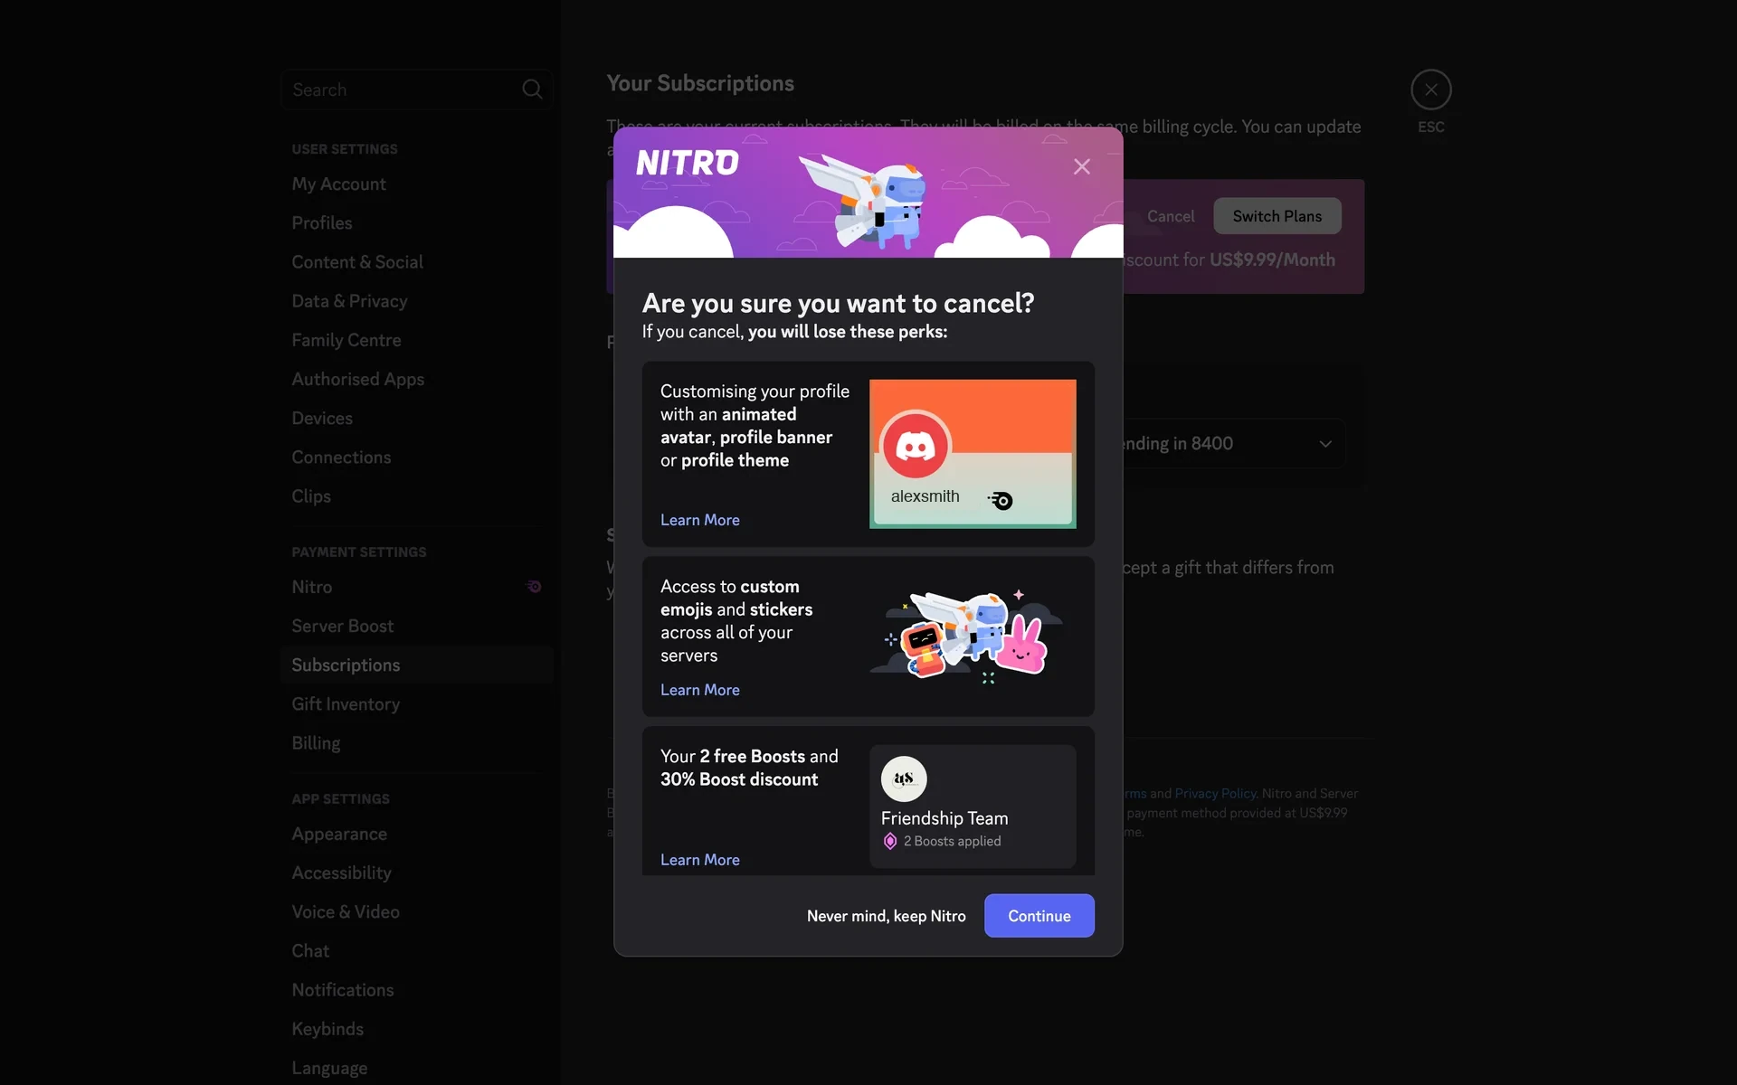Image resolution: width=1737 pixels, height=1085 pixels.
Task: Focus the settings Search field
Action: pyautogui.click(x=416, y=90)
